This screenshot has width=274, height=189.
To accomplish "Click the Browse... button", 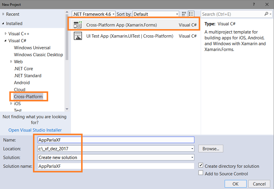I will (211, 149).
